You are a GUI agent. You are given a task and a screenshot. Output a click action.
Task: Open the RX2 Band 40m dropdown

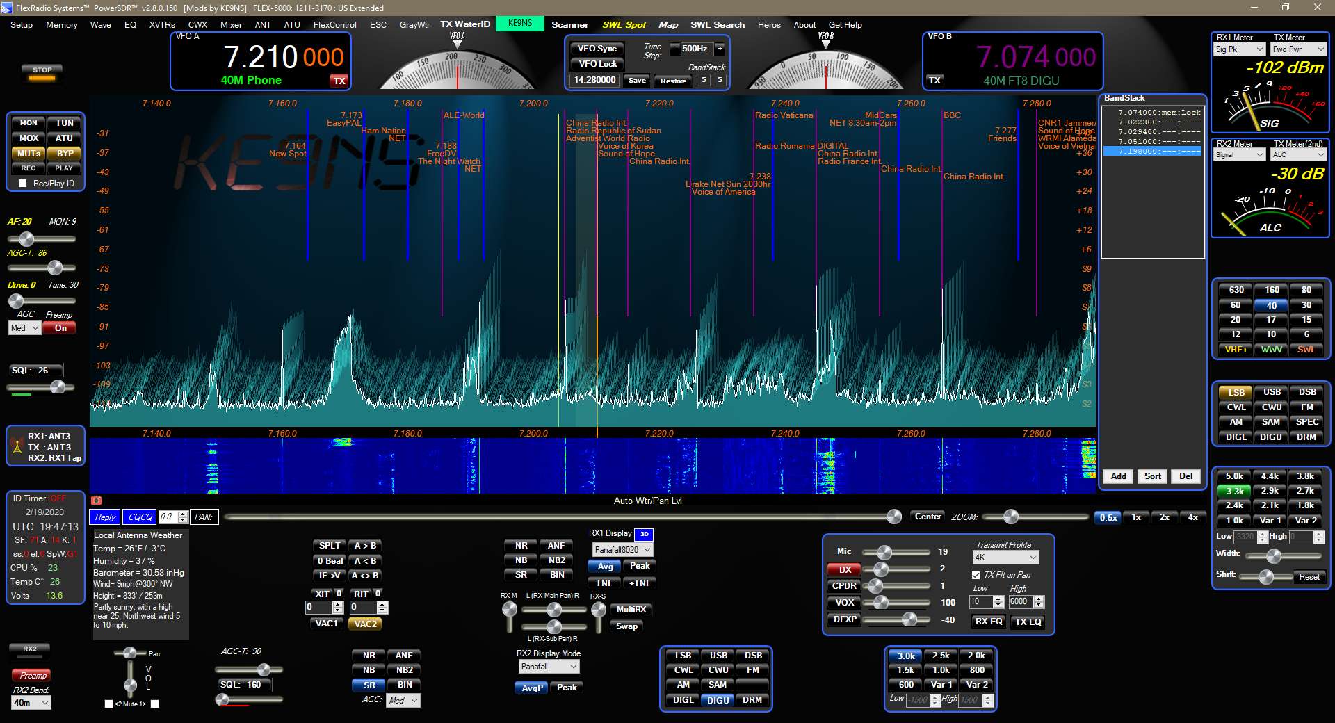[x=31, y=703]
